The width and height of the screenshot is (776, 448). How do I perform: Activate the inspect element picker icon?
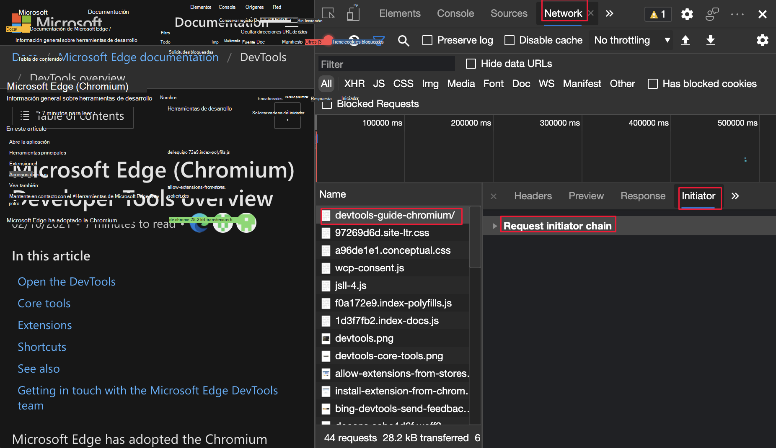(328, 13)
